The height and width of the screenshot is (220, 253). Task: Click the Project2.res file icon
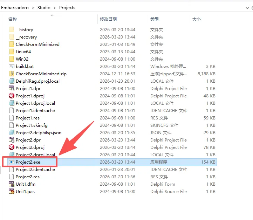pos(12,177)
